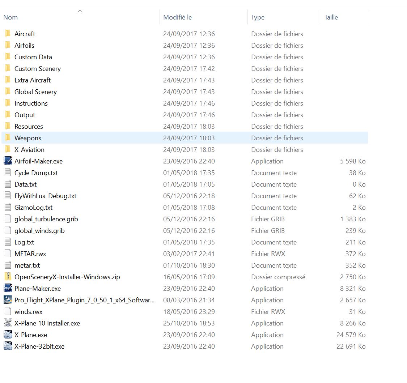Select the Fichier RWX type for winds.rwx

coord(268,312)
